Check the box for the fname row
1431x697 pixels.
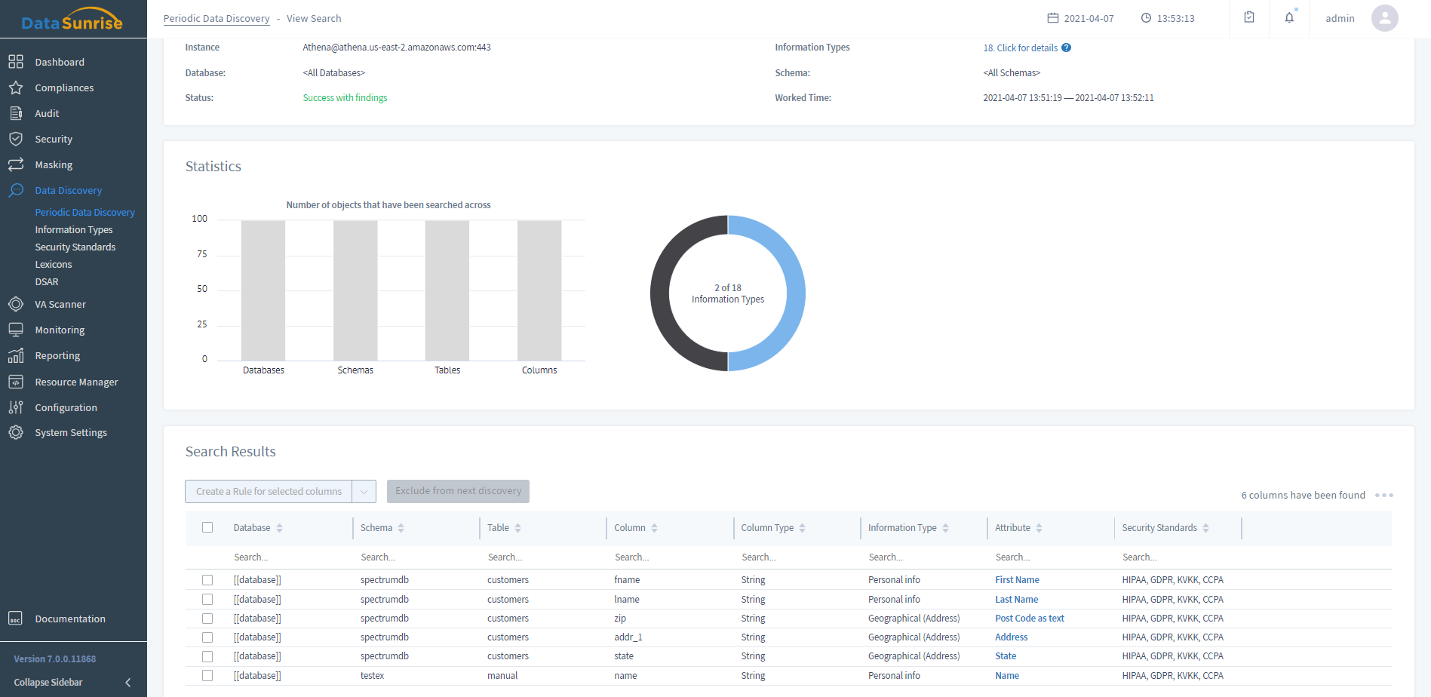[207, 580]
